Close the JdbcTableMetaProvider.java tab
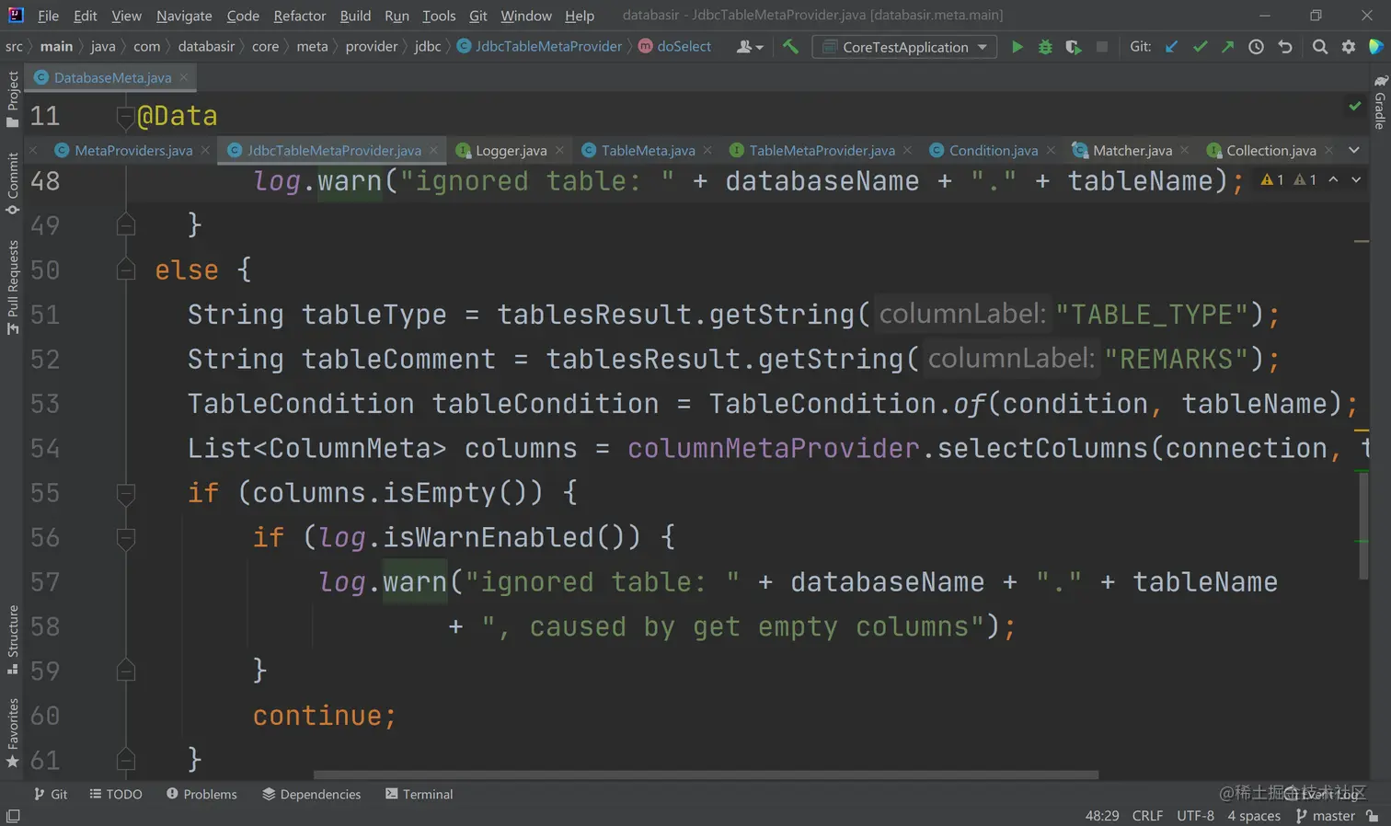Image resolution: width=1391 pixels, height=826 pixels. click(x=433, y=150)
